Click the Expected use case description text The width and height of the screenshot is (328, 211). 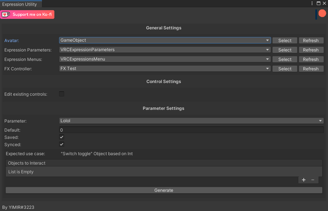[97, 154]
